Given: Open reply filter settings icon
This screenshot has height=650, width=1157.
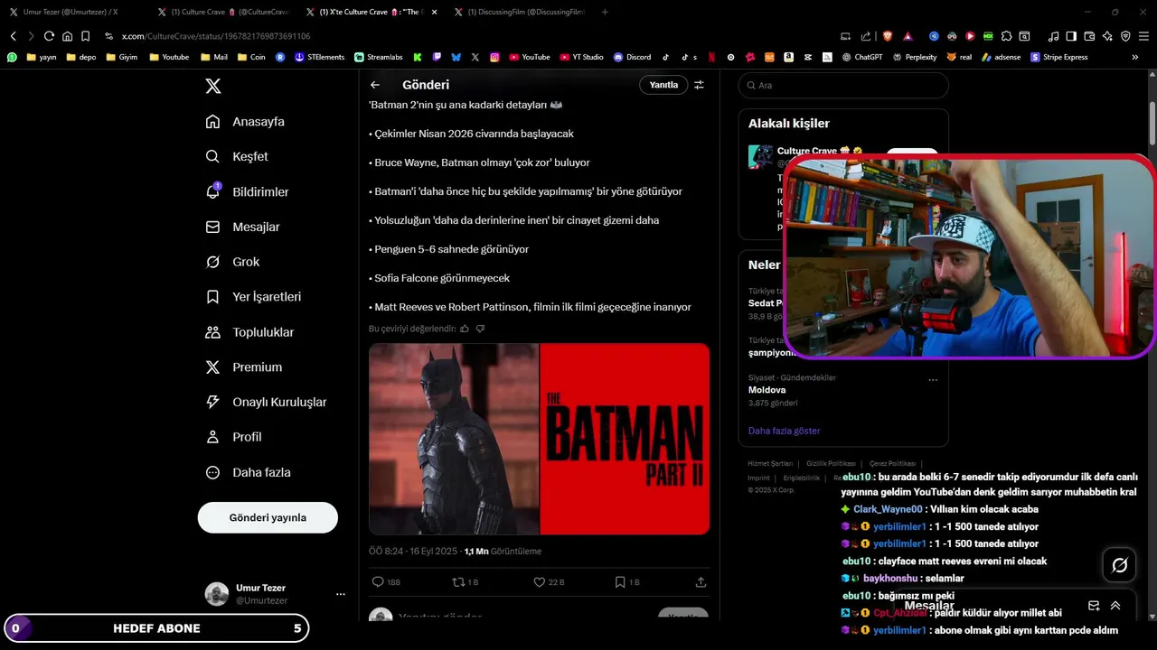Looking at the screenshot, I should pos(699,85).
